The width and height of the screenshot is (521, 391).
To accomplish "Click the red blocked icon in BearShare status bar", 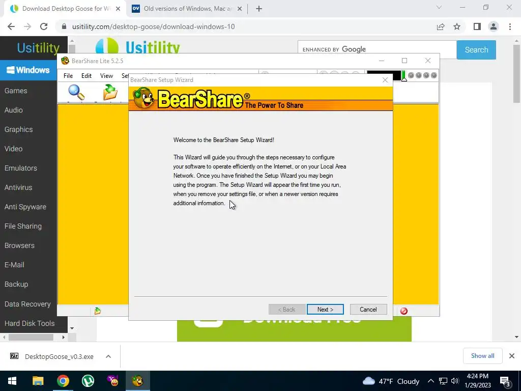I will point(403,311).
